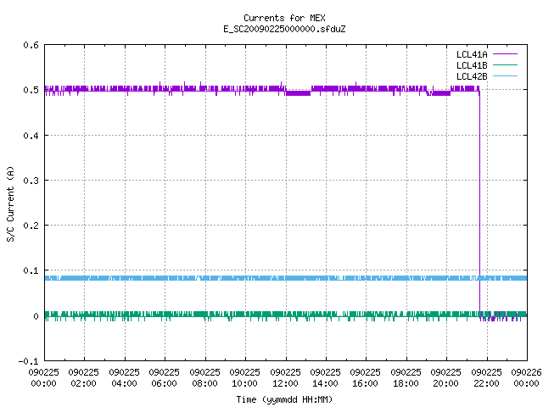This screenshot has width=543, height=407.
Task: Click the y-axis tick value -0.1
Action: coord(28,361)
